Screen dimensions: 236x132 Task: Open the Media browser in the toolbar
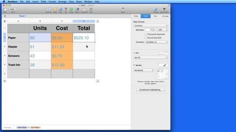(77, 10)
